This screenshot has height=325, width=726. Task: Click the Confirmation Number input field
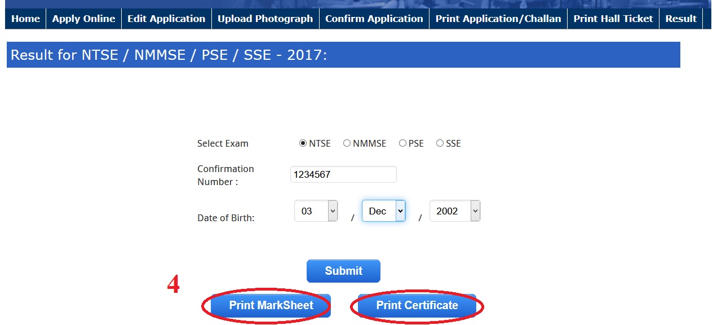coord(343,174)
